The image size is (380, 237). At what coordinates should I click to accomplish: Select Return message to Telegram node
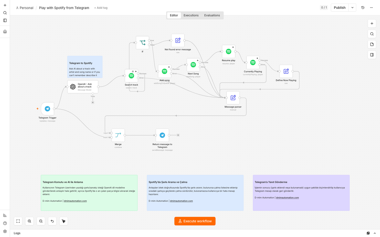click(x=162, y=135)
